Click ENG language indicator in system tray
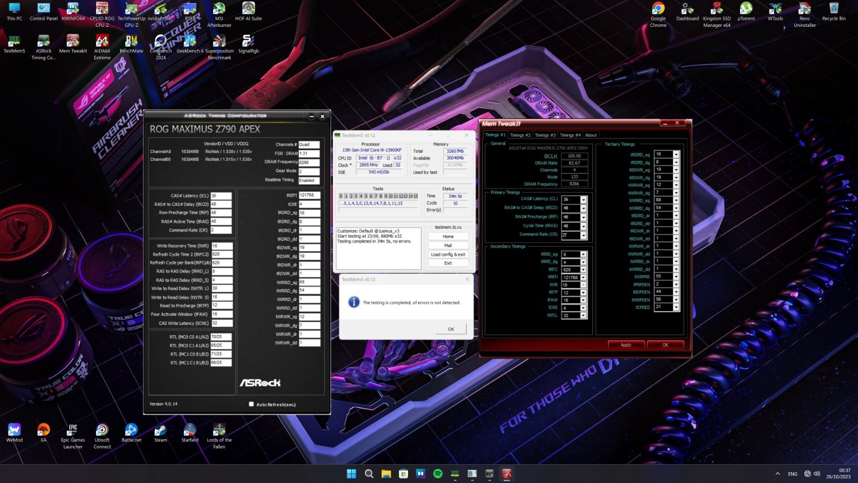This screenshot has height=483, width=858. [793, 474]
